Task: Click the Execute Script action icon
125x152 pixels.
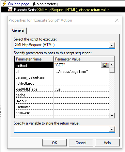Action: (10, 9)
